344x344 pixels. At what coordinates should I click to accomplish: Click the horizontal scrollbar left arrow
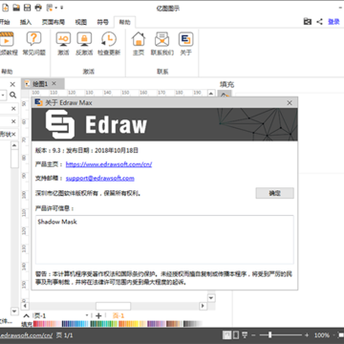(25, 306)
